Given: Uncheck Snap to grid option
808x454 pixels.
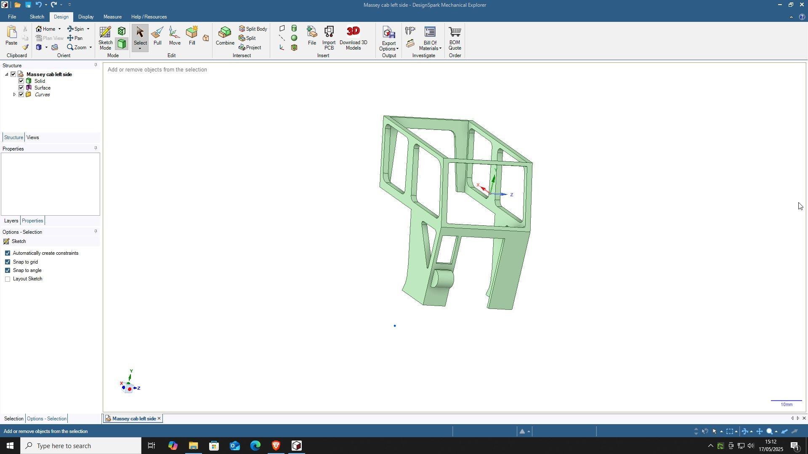Looking at the screenshot, I should click(8, 262).
